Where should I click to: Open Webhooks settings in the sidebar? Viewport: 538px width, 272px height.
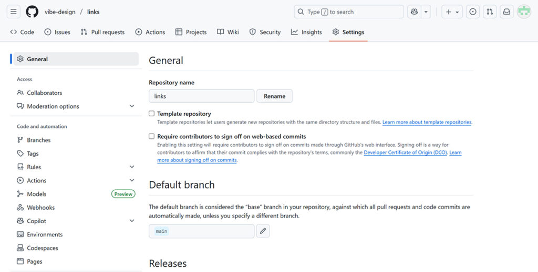point(41,208)
